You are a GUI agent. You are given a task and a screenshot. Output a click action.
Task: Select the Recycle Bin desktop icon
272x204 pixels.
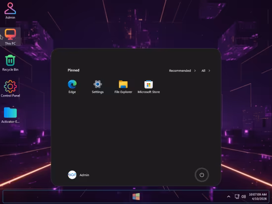[10, 63]
